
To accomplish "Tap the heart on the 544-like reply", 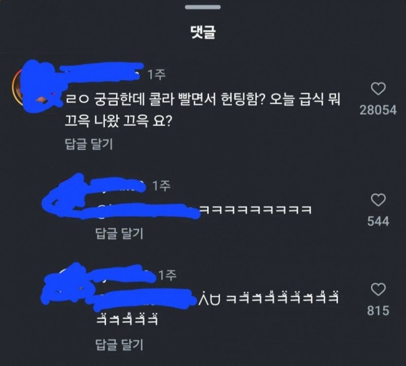I will (378, 200).
